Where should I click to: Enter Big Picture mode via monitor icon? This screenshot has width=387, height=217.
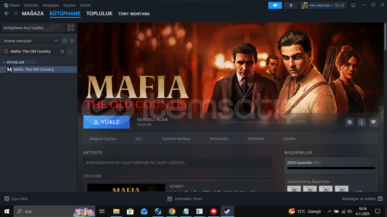[x=353, y=5]
